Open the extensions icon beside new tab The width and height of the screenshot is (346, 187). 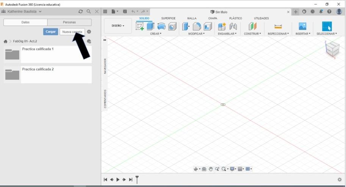click(304, 11)
